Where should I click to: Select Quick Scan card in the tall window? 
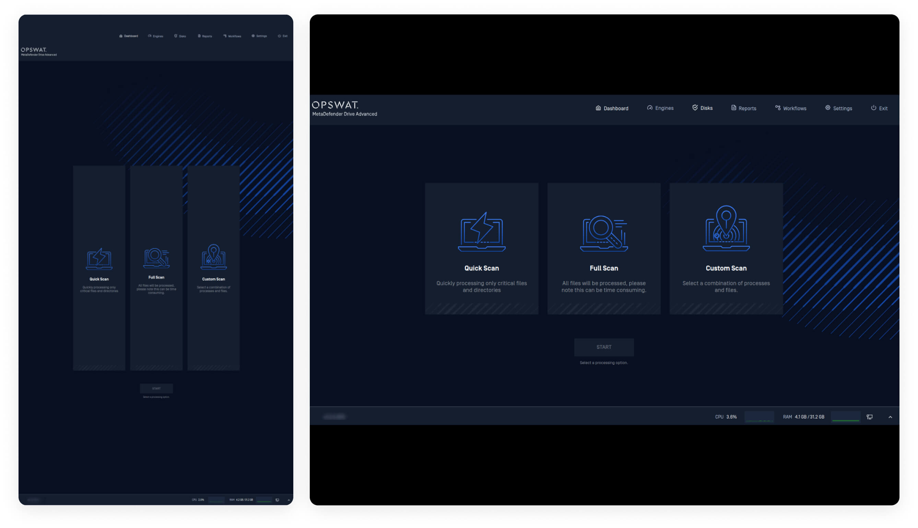[99, 268]
